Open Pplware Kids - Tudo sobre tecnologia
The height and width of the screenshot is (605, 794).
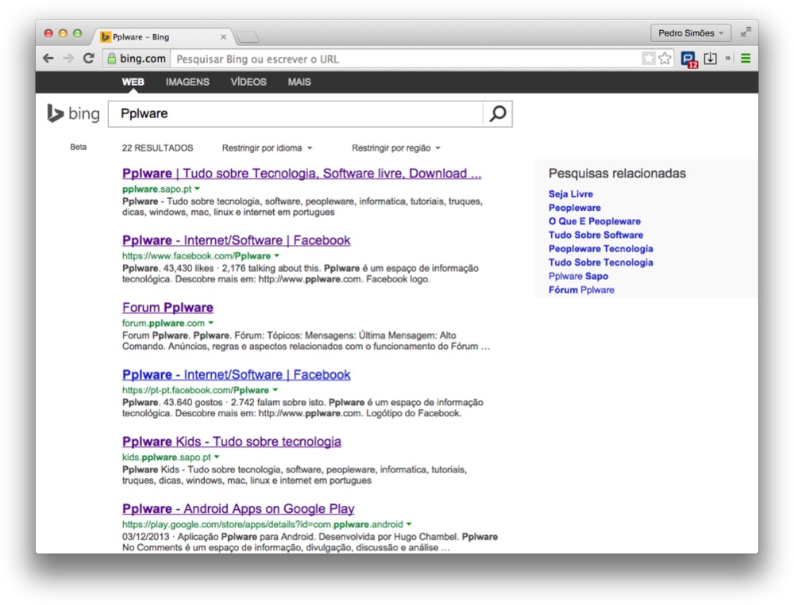(231, 442)
